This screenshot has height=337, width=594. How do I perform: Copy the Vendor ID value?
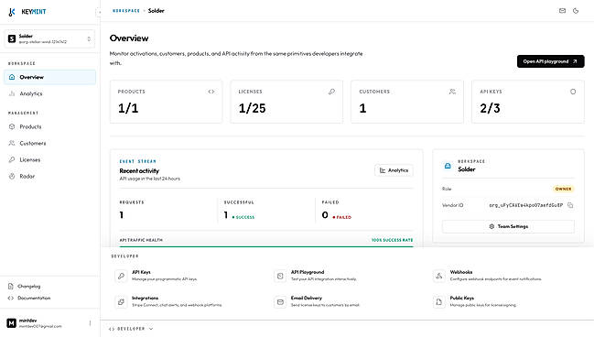tap(570, 205)
